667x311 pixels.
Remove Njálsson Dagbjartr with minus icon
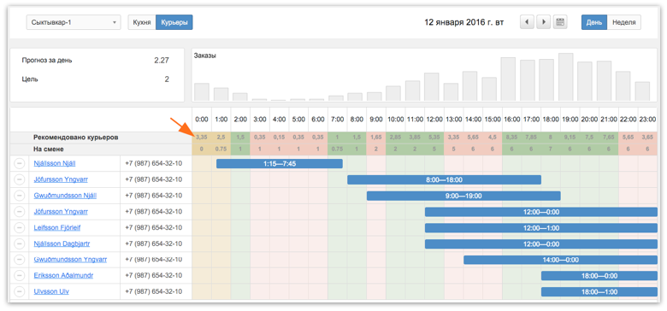coord(19,244)
